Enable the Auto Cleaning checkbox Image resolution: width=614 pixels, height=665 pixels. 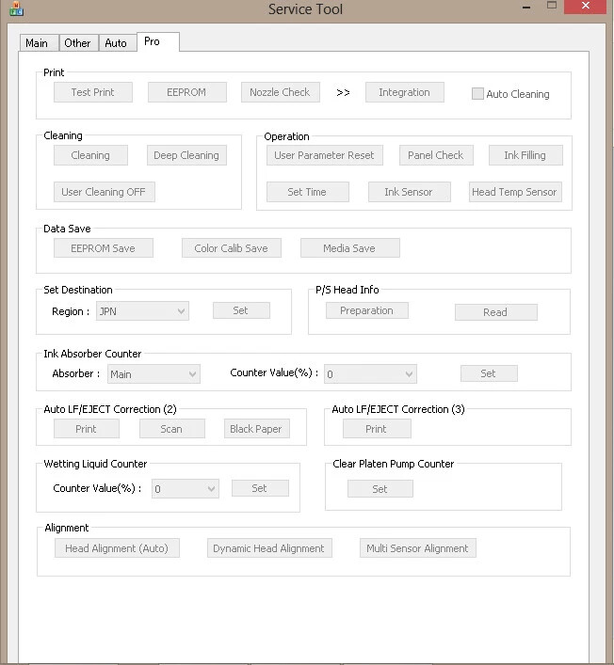click(x=477, y=94)
